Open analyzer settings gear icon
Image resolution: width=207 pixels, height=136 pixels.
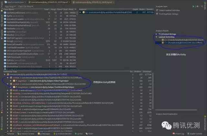198,6
